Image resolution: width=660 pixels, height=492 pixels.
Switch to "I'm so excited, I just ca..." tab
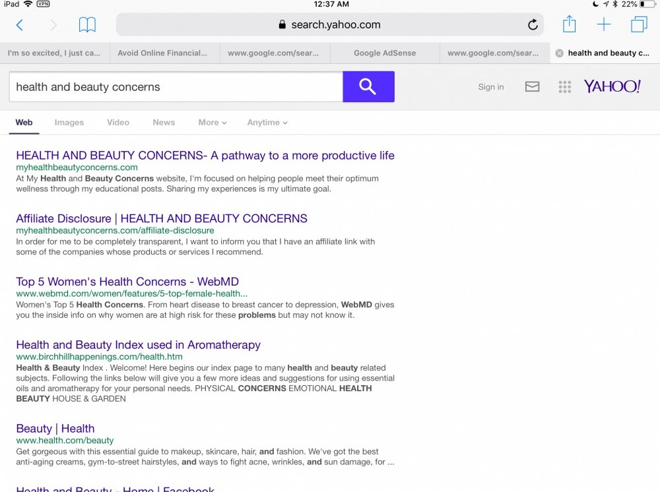click(55, 53)
